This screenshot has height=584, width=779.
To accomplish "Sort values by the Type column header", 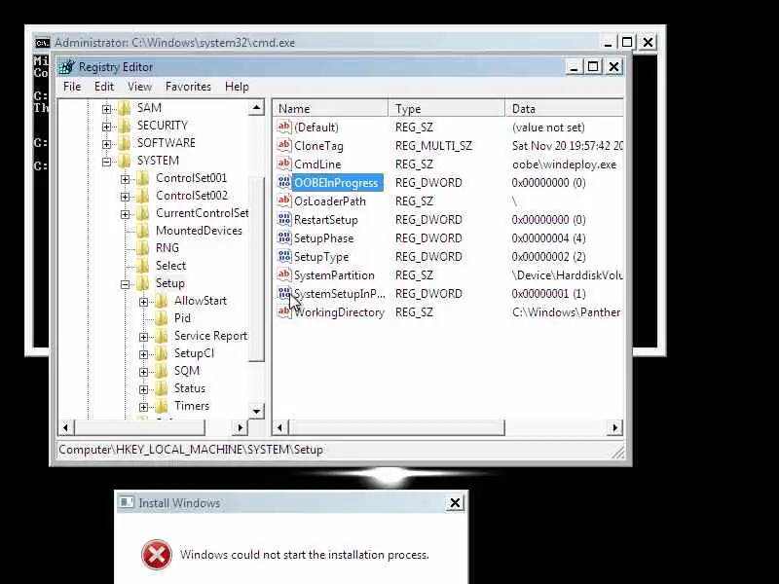I will [446, 108].
